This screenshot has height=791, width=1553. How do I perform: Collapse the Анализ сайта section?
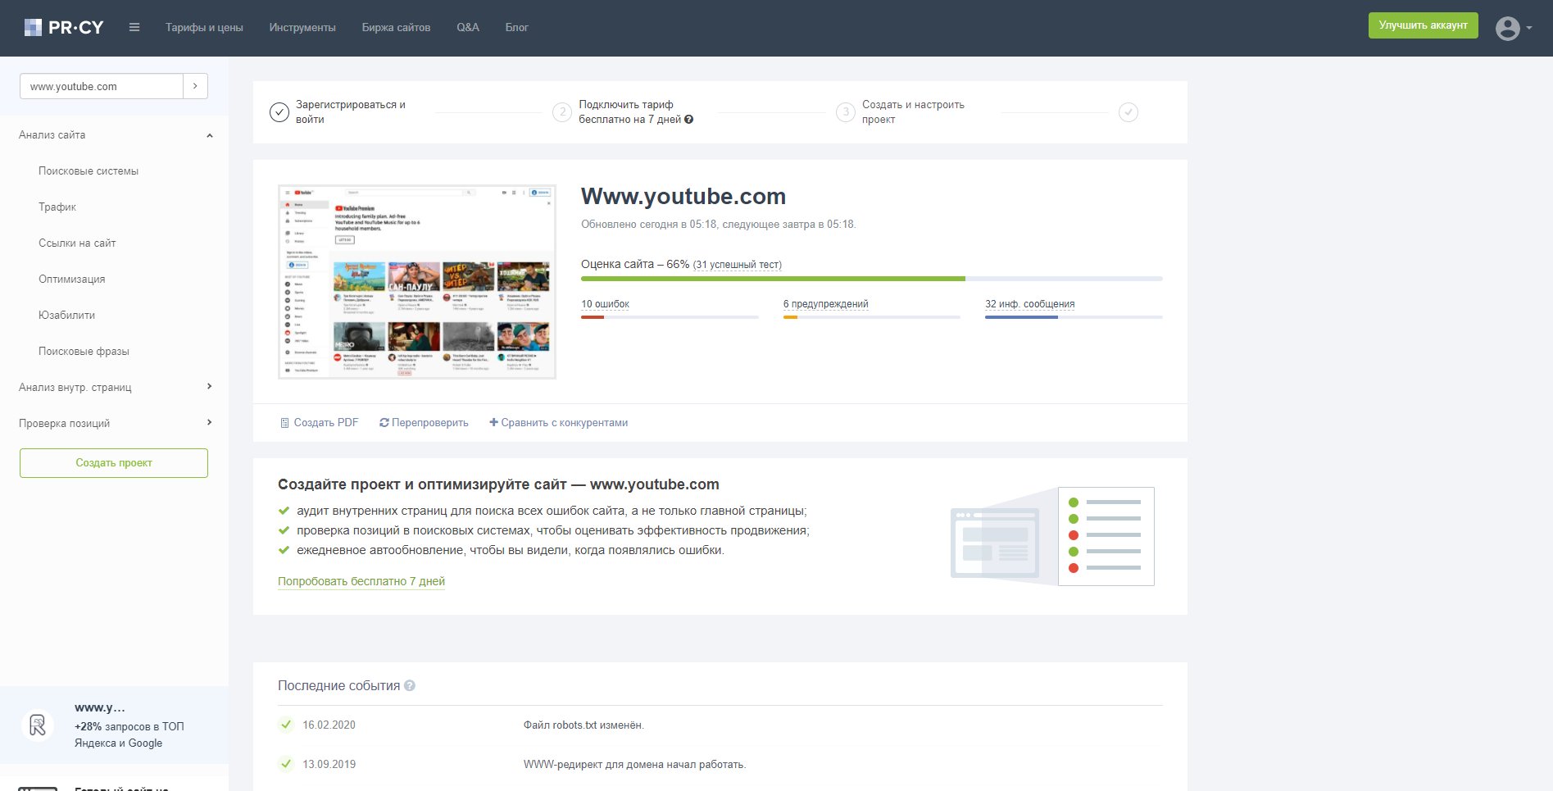click(x=210, y=135)
